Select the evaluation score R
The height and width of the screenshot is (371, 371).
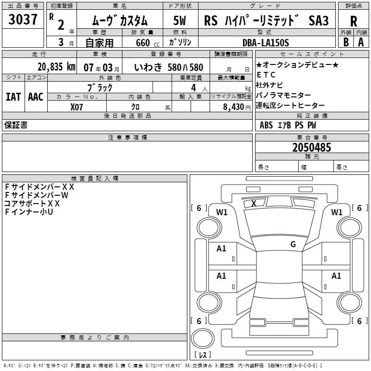353,21
